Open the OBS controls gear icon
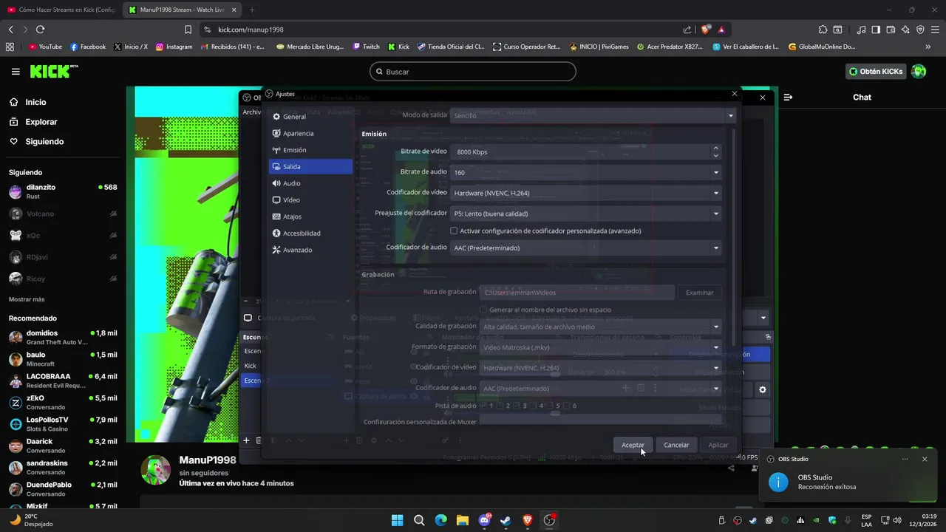This screenshot has height=532, width=946. [x=763, y=389]
